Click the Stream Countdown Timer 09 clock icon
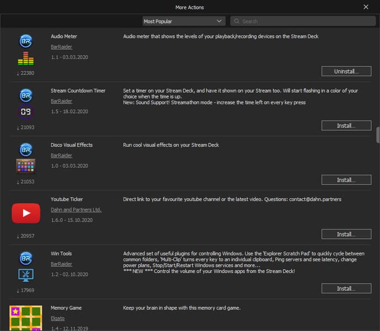The height and width of the screenshot is (331, 380). pyautogui.click(x=26, y=111)
